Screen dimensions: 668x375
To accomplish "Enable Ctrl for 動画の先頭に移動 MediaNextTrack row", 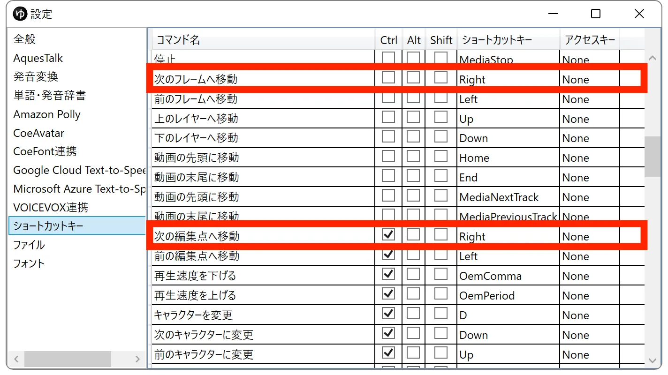I will [388, 195].
